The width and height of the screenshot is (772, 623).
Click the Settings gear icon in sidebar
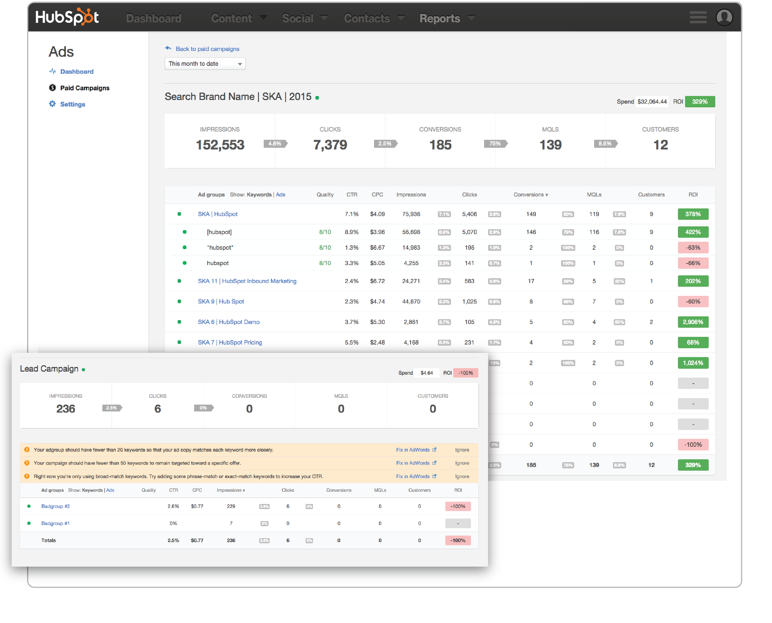(52, 104)
